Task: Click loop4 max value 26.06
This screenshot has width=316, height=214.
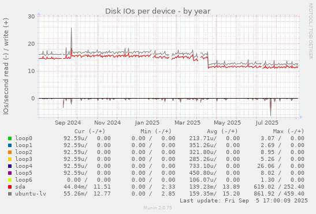Action: (x=266, y=166)
